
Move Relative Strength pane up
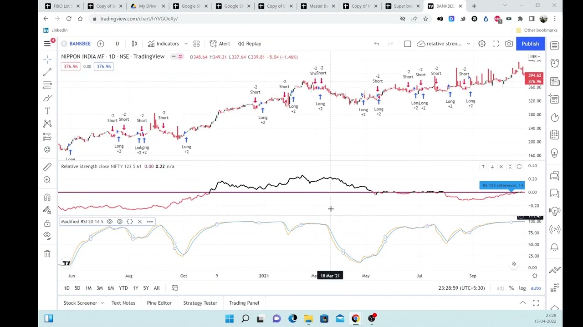point(483,167)
